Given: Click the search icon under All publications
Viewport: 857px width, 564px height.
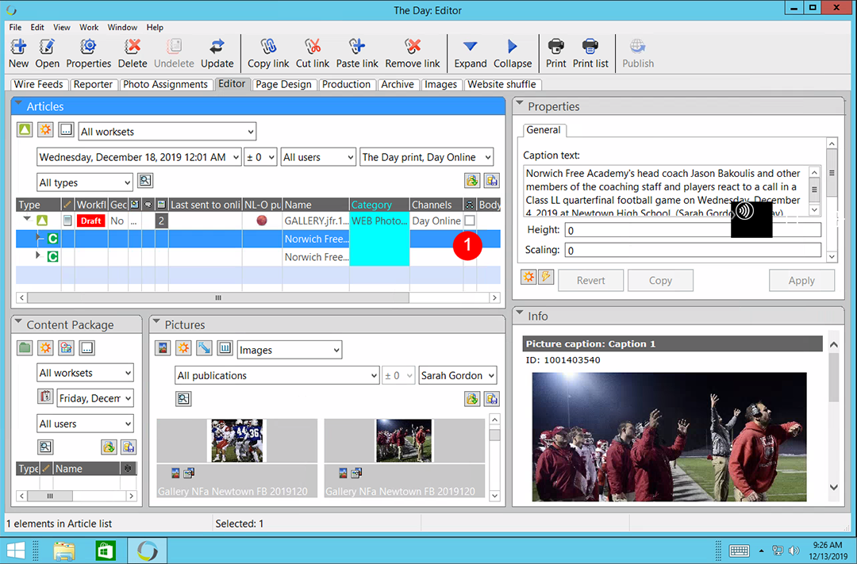Looking at the screenshot, I should coord(183,398).
